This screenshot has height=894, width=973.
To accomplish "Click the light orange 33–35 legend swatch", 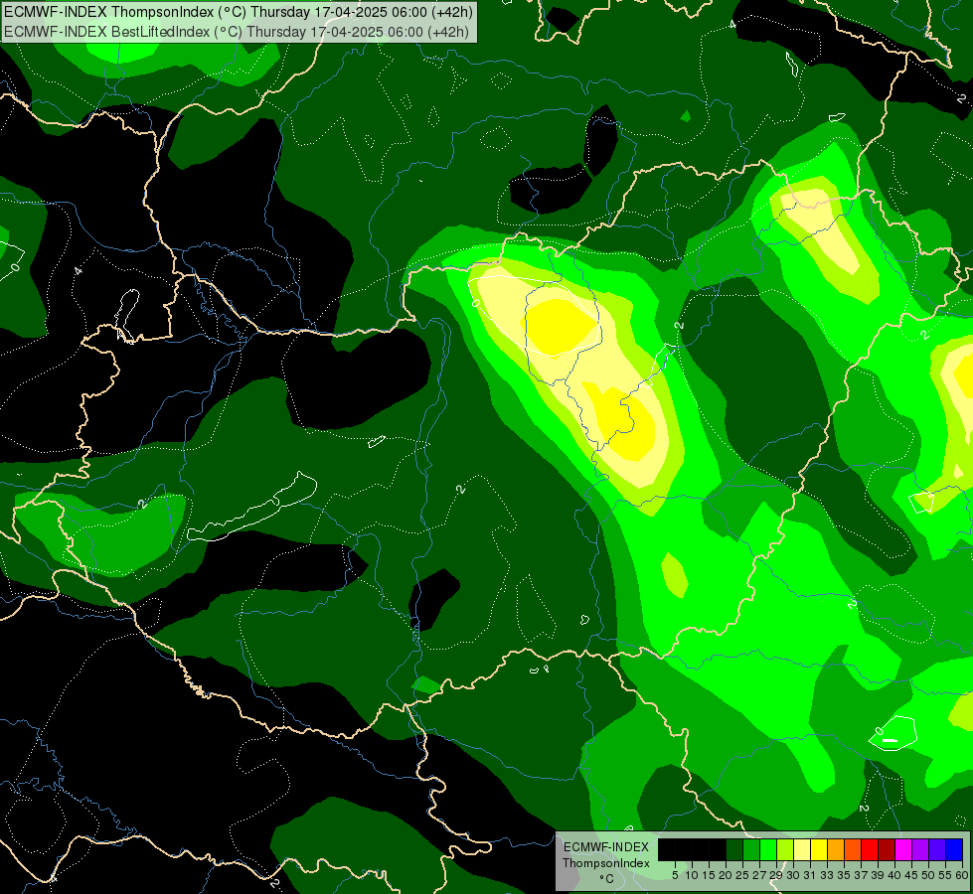I will [836, 849].
